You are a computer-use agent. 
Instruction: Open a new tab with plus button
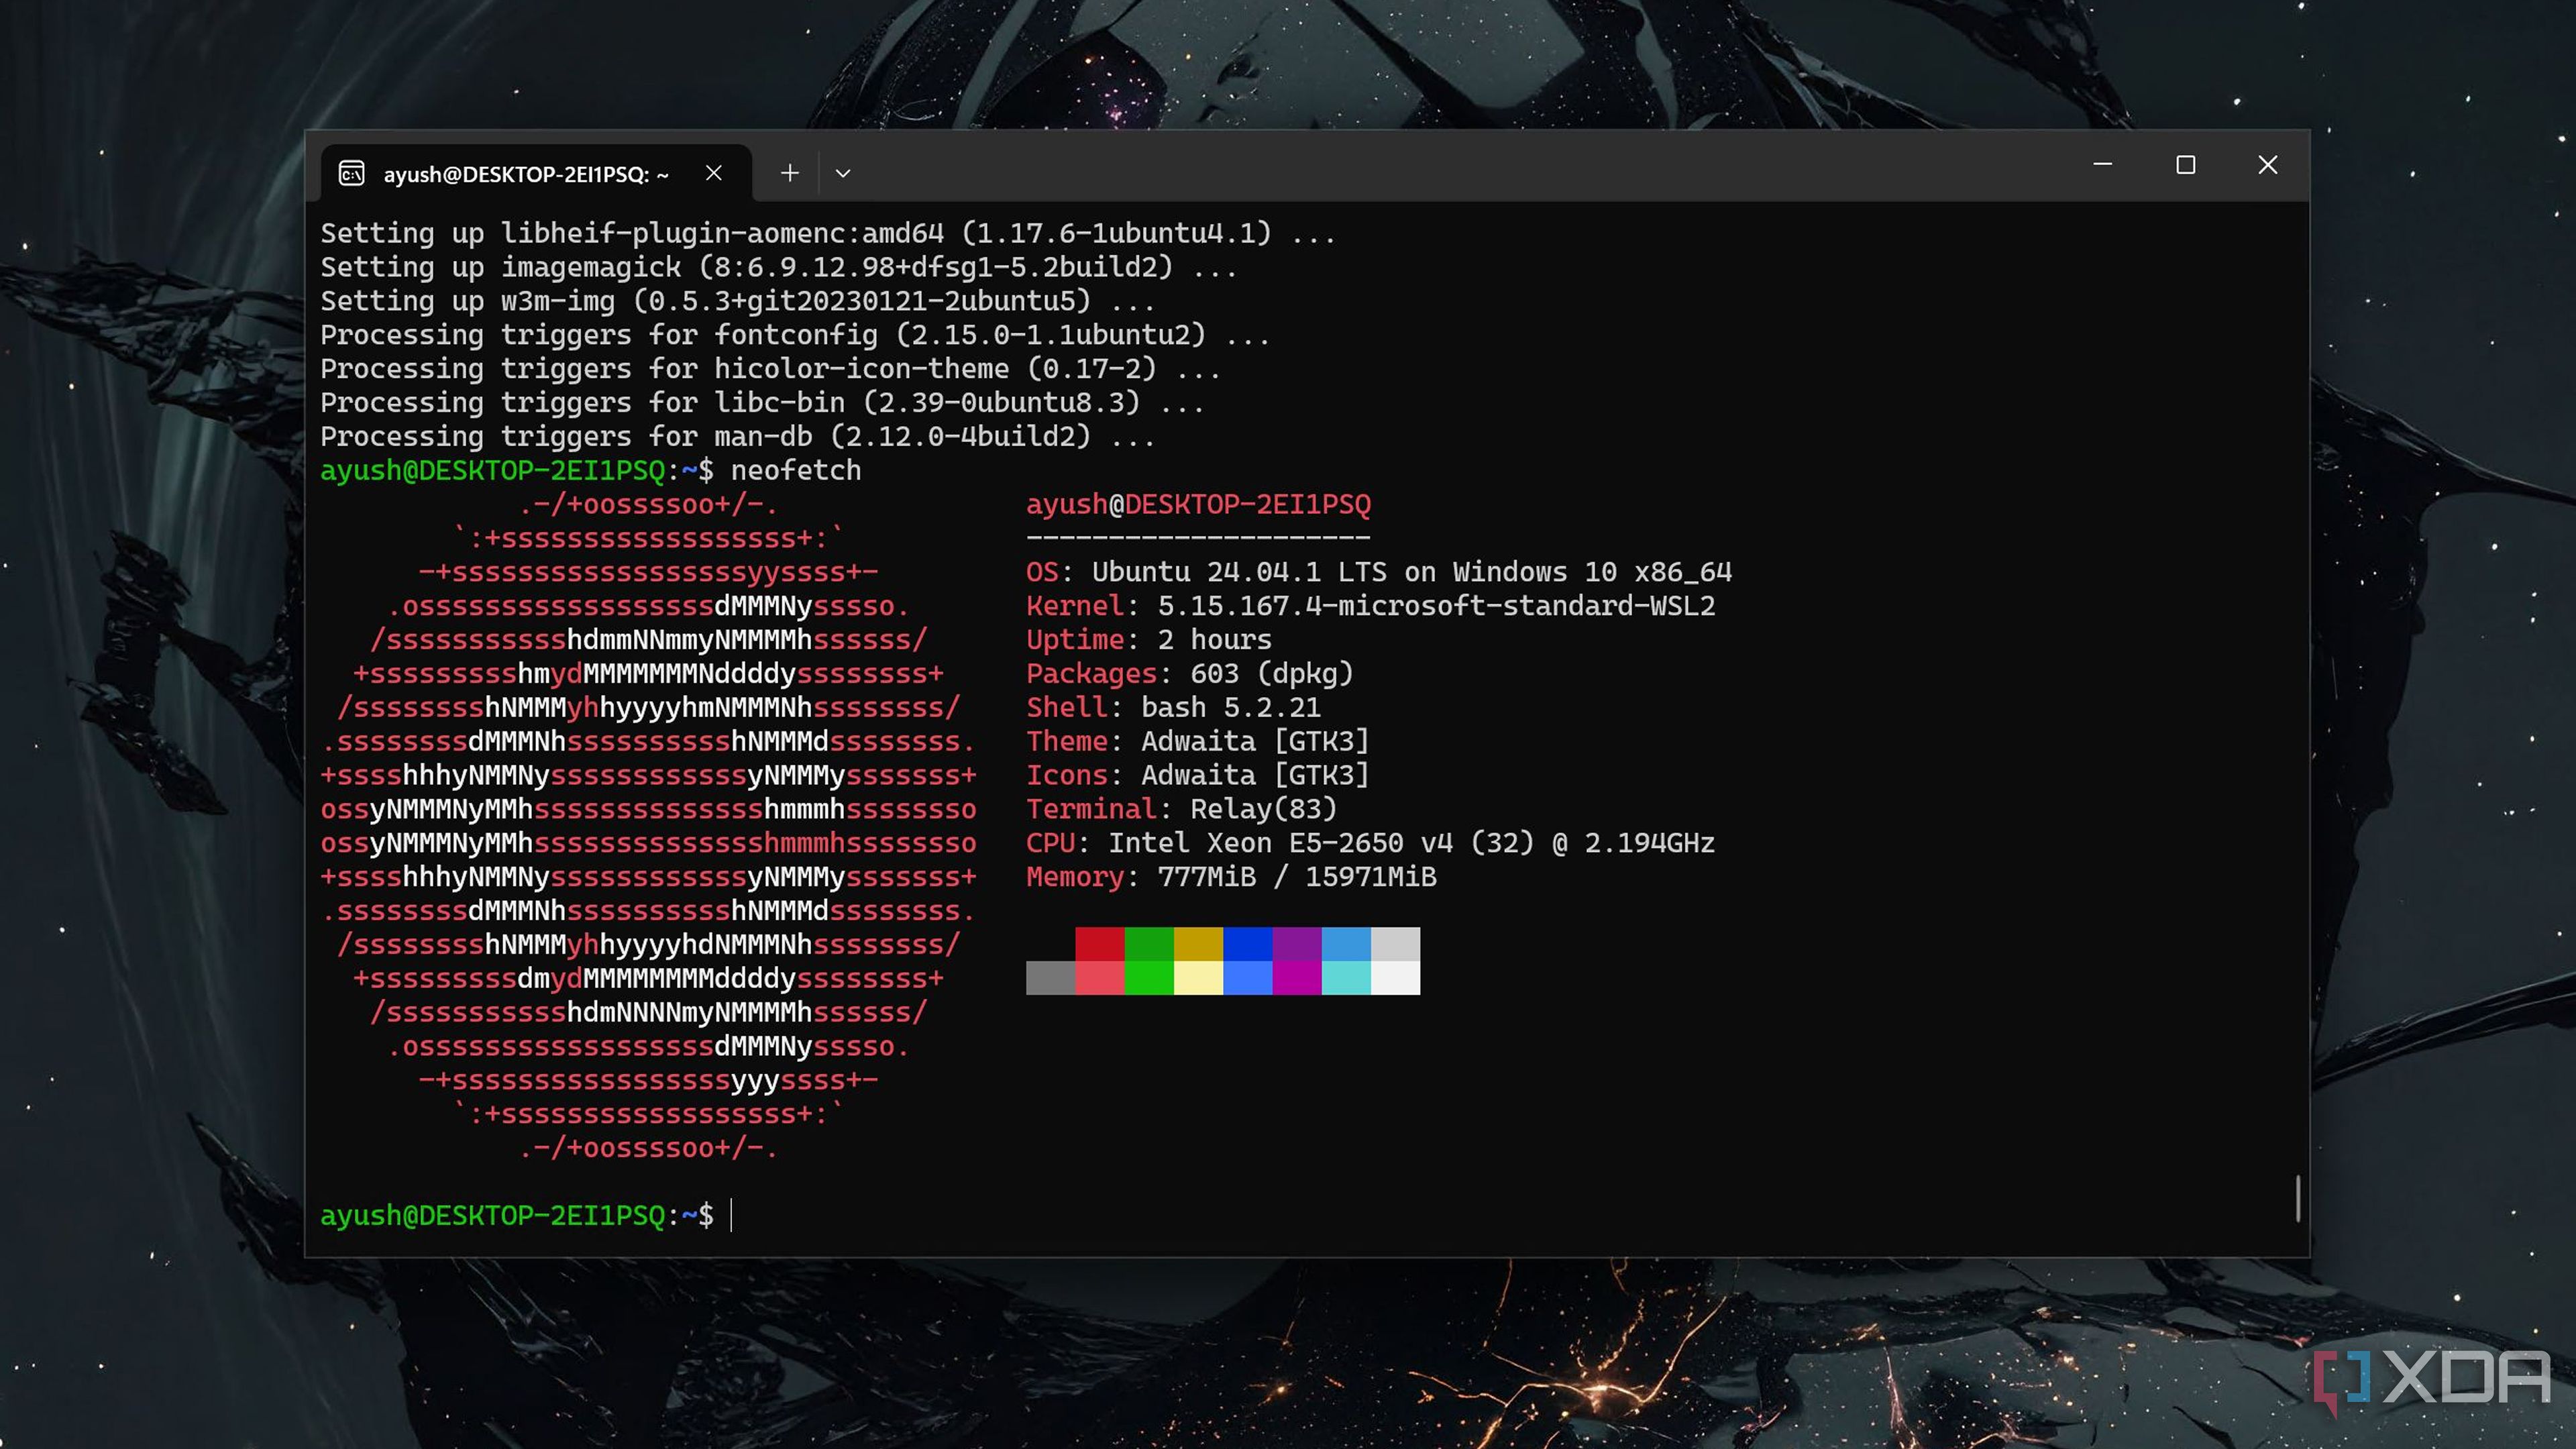point(789,173)
